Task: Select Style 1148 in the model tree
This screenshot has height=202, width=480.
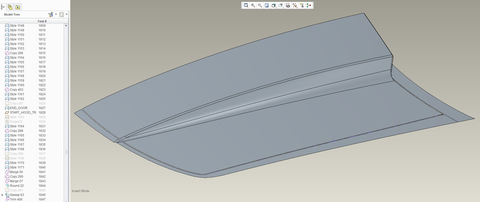Action: coord(17,26)
